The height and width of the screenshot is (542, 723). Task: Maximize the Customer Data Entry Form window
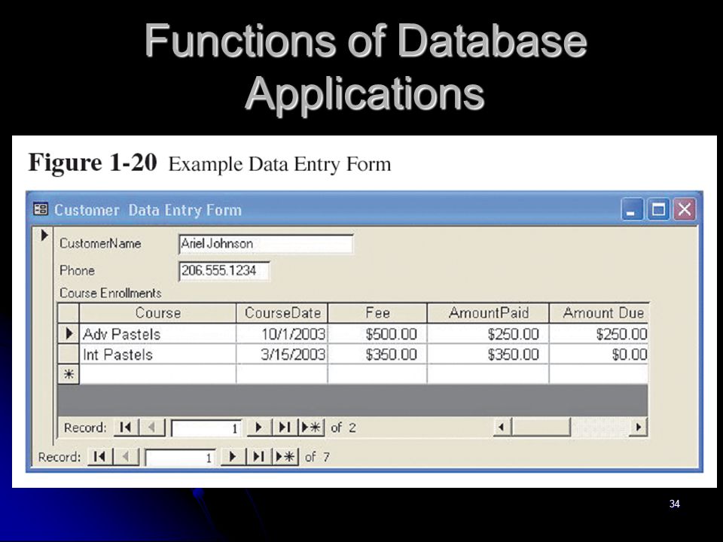click(x=658, y=210)
